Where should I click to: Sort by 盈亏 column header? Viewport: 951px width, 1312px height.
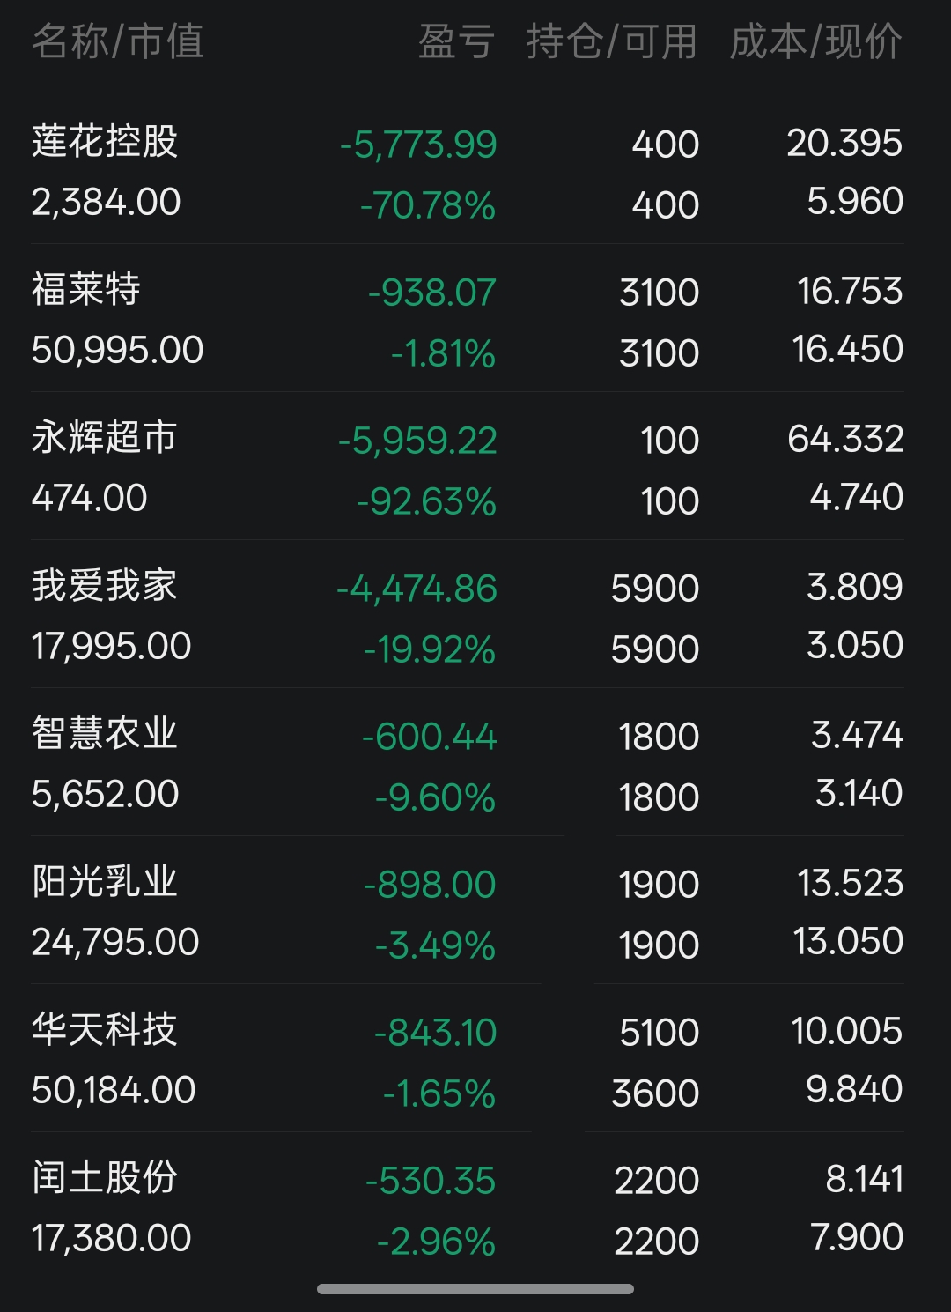click(x=456, y=41)
